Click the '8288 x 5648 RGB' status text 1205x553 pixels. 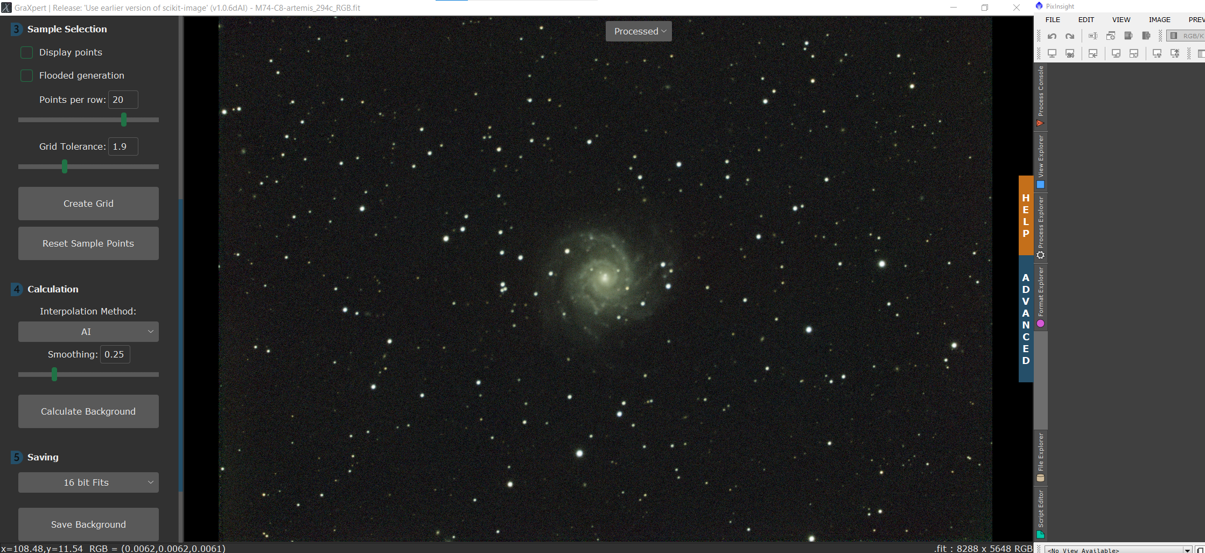coord(994,548)
